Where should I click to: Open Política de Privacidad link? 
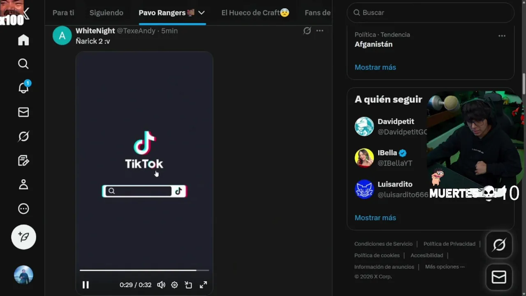(449, 244)
